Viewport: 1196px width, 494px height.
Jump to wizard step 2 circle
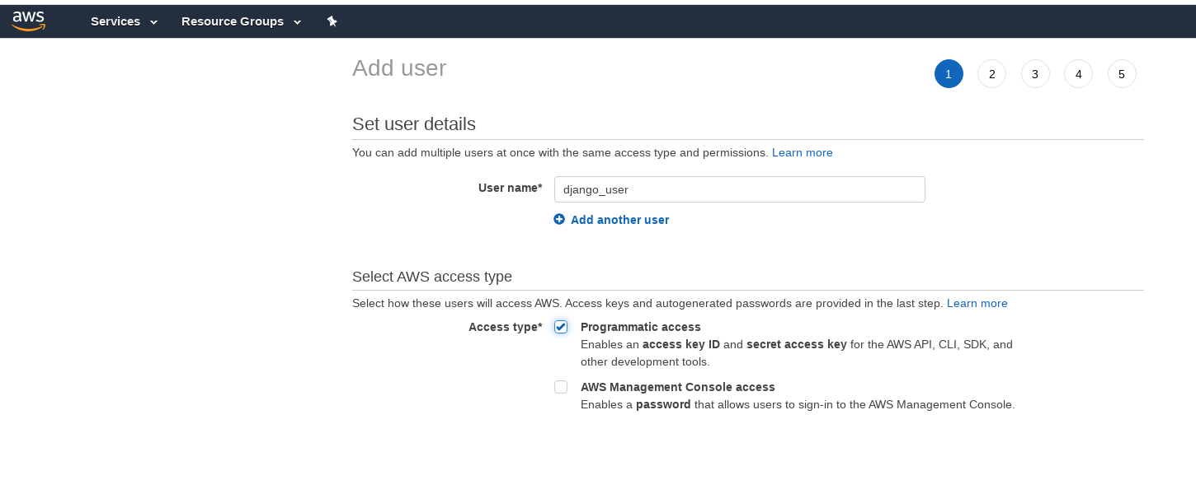[x=991, y=74]
